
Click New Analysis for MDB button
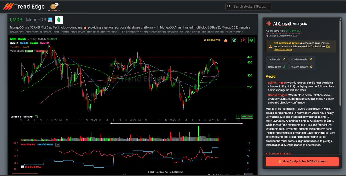(x=302, y=161)
